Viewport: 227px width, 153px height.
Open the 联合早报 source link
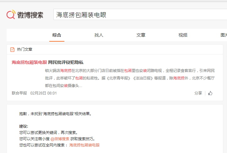pos(19,93)
